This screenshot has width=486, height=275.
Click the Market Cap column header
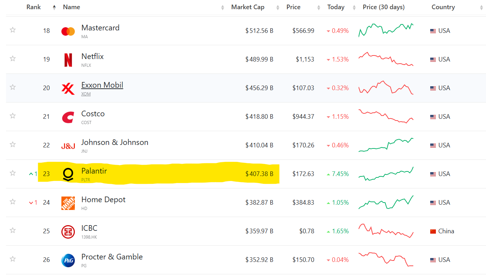(x=248, y=7)
